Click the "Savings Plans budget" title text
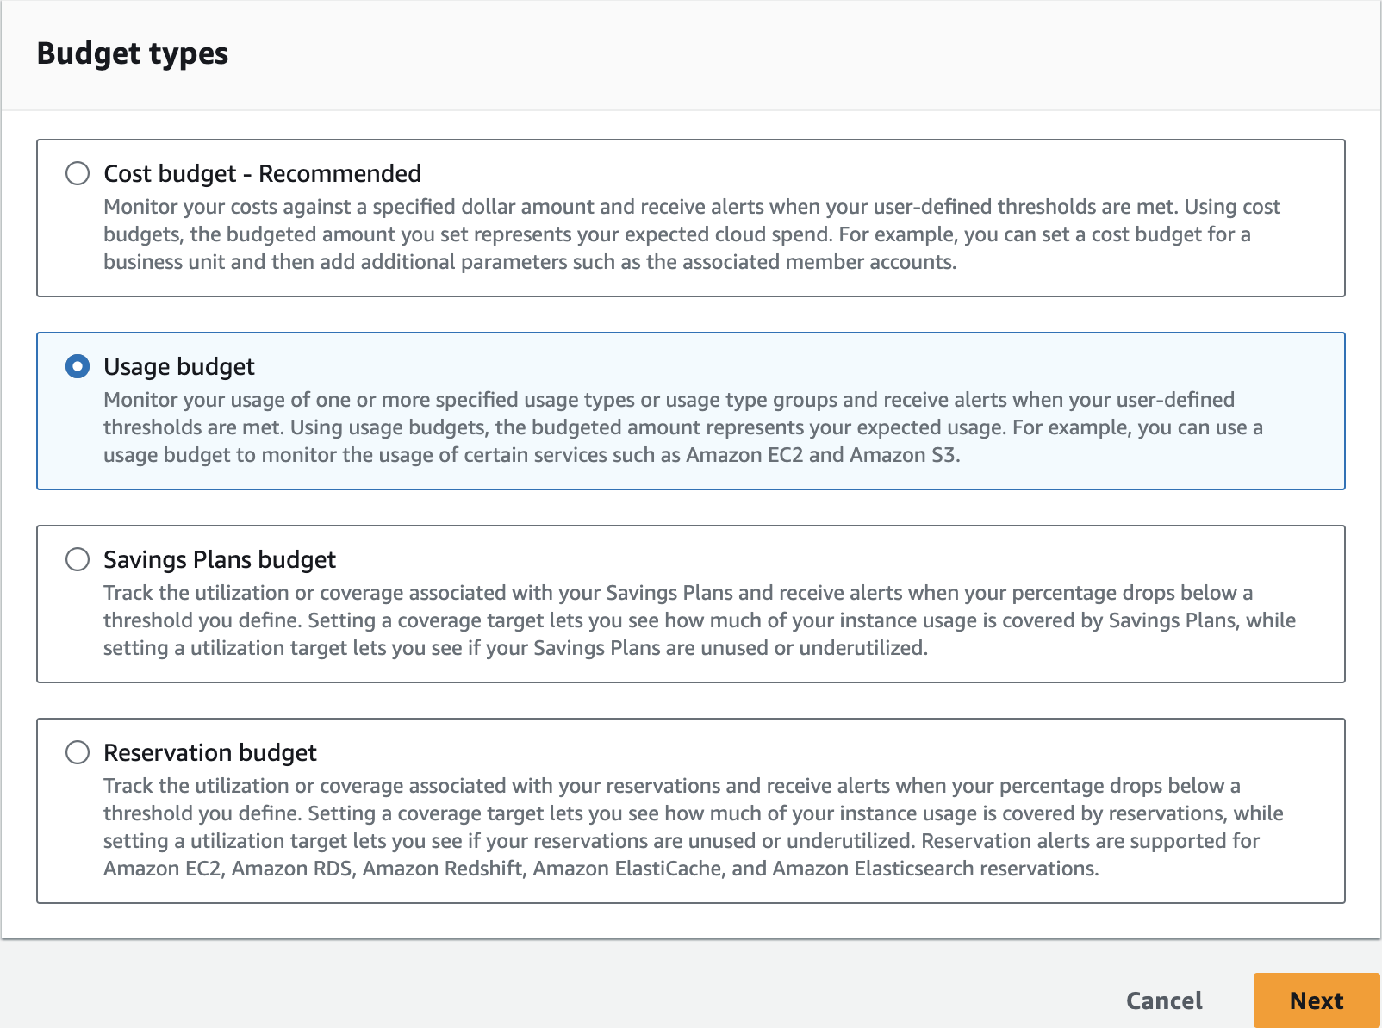The image size is (1382, 1028). (220, 559)
